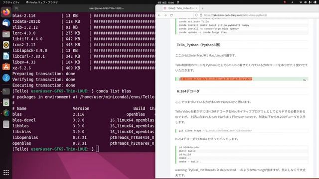Click the 'Version' column header in terminal

pos(81,108)
